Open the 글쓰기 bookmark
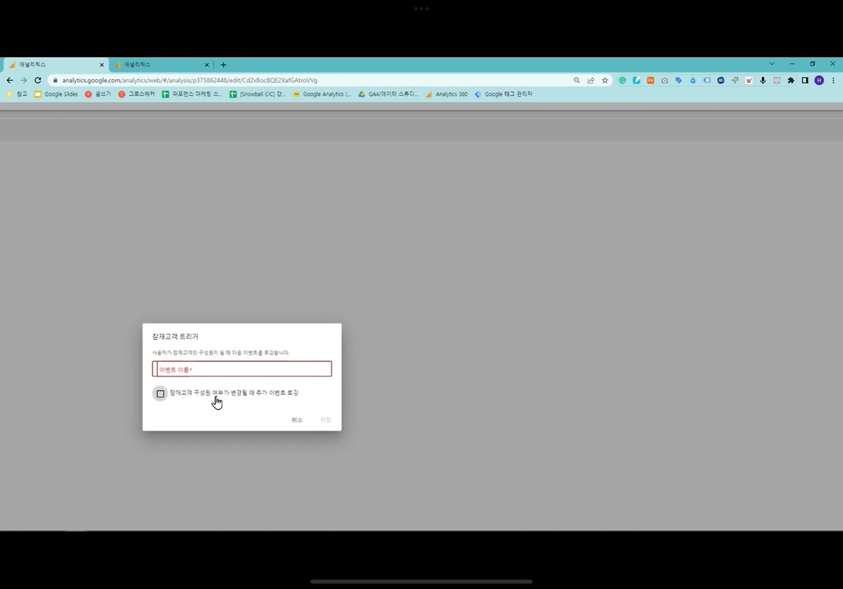Image resolution: width=843 pixels, height=589 pixels. tap(98, 94)
